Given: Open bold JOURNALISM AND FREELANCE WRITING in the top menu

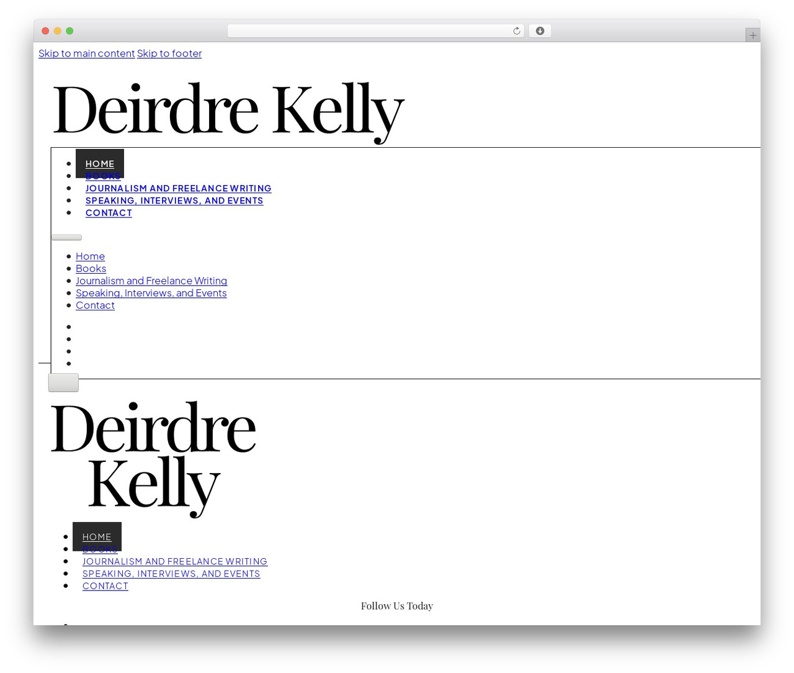Looking at the screenshot, I should tap(179, 188).
